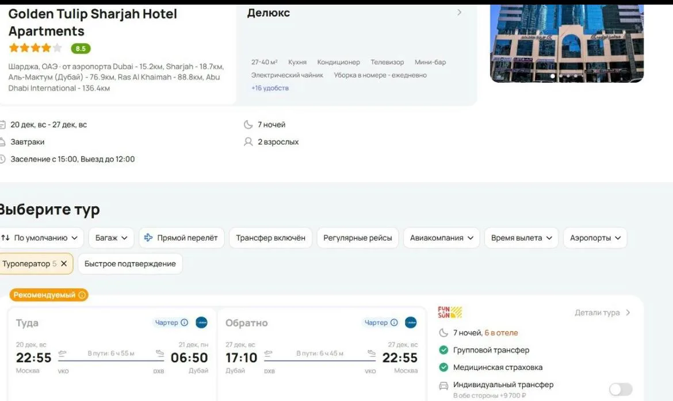Click the airline logo in the Туда card

click(x=201, y=322)
